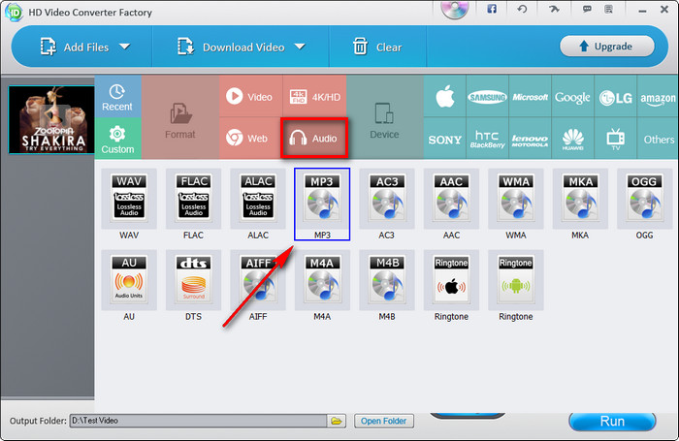The width and height of the screenshot is (679, 441).
Task: Select the Android Ringtone format
Action: pyautogui.click(x=515, y=282)
